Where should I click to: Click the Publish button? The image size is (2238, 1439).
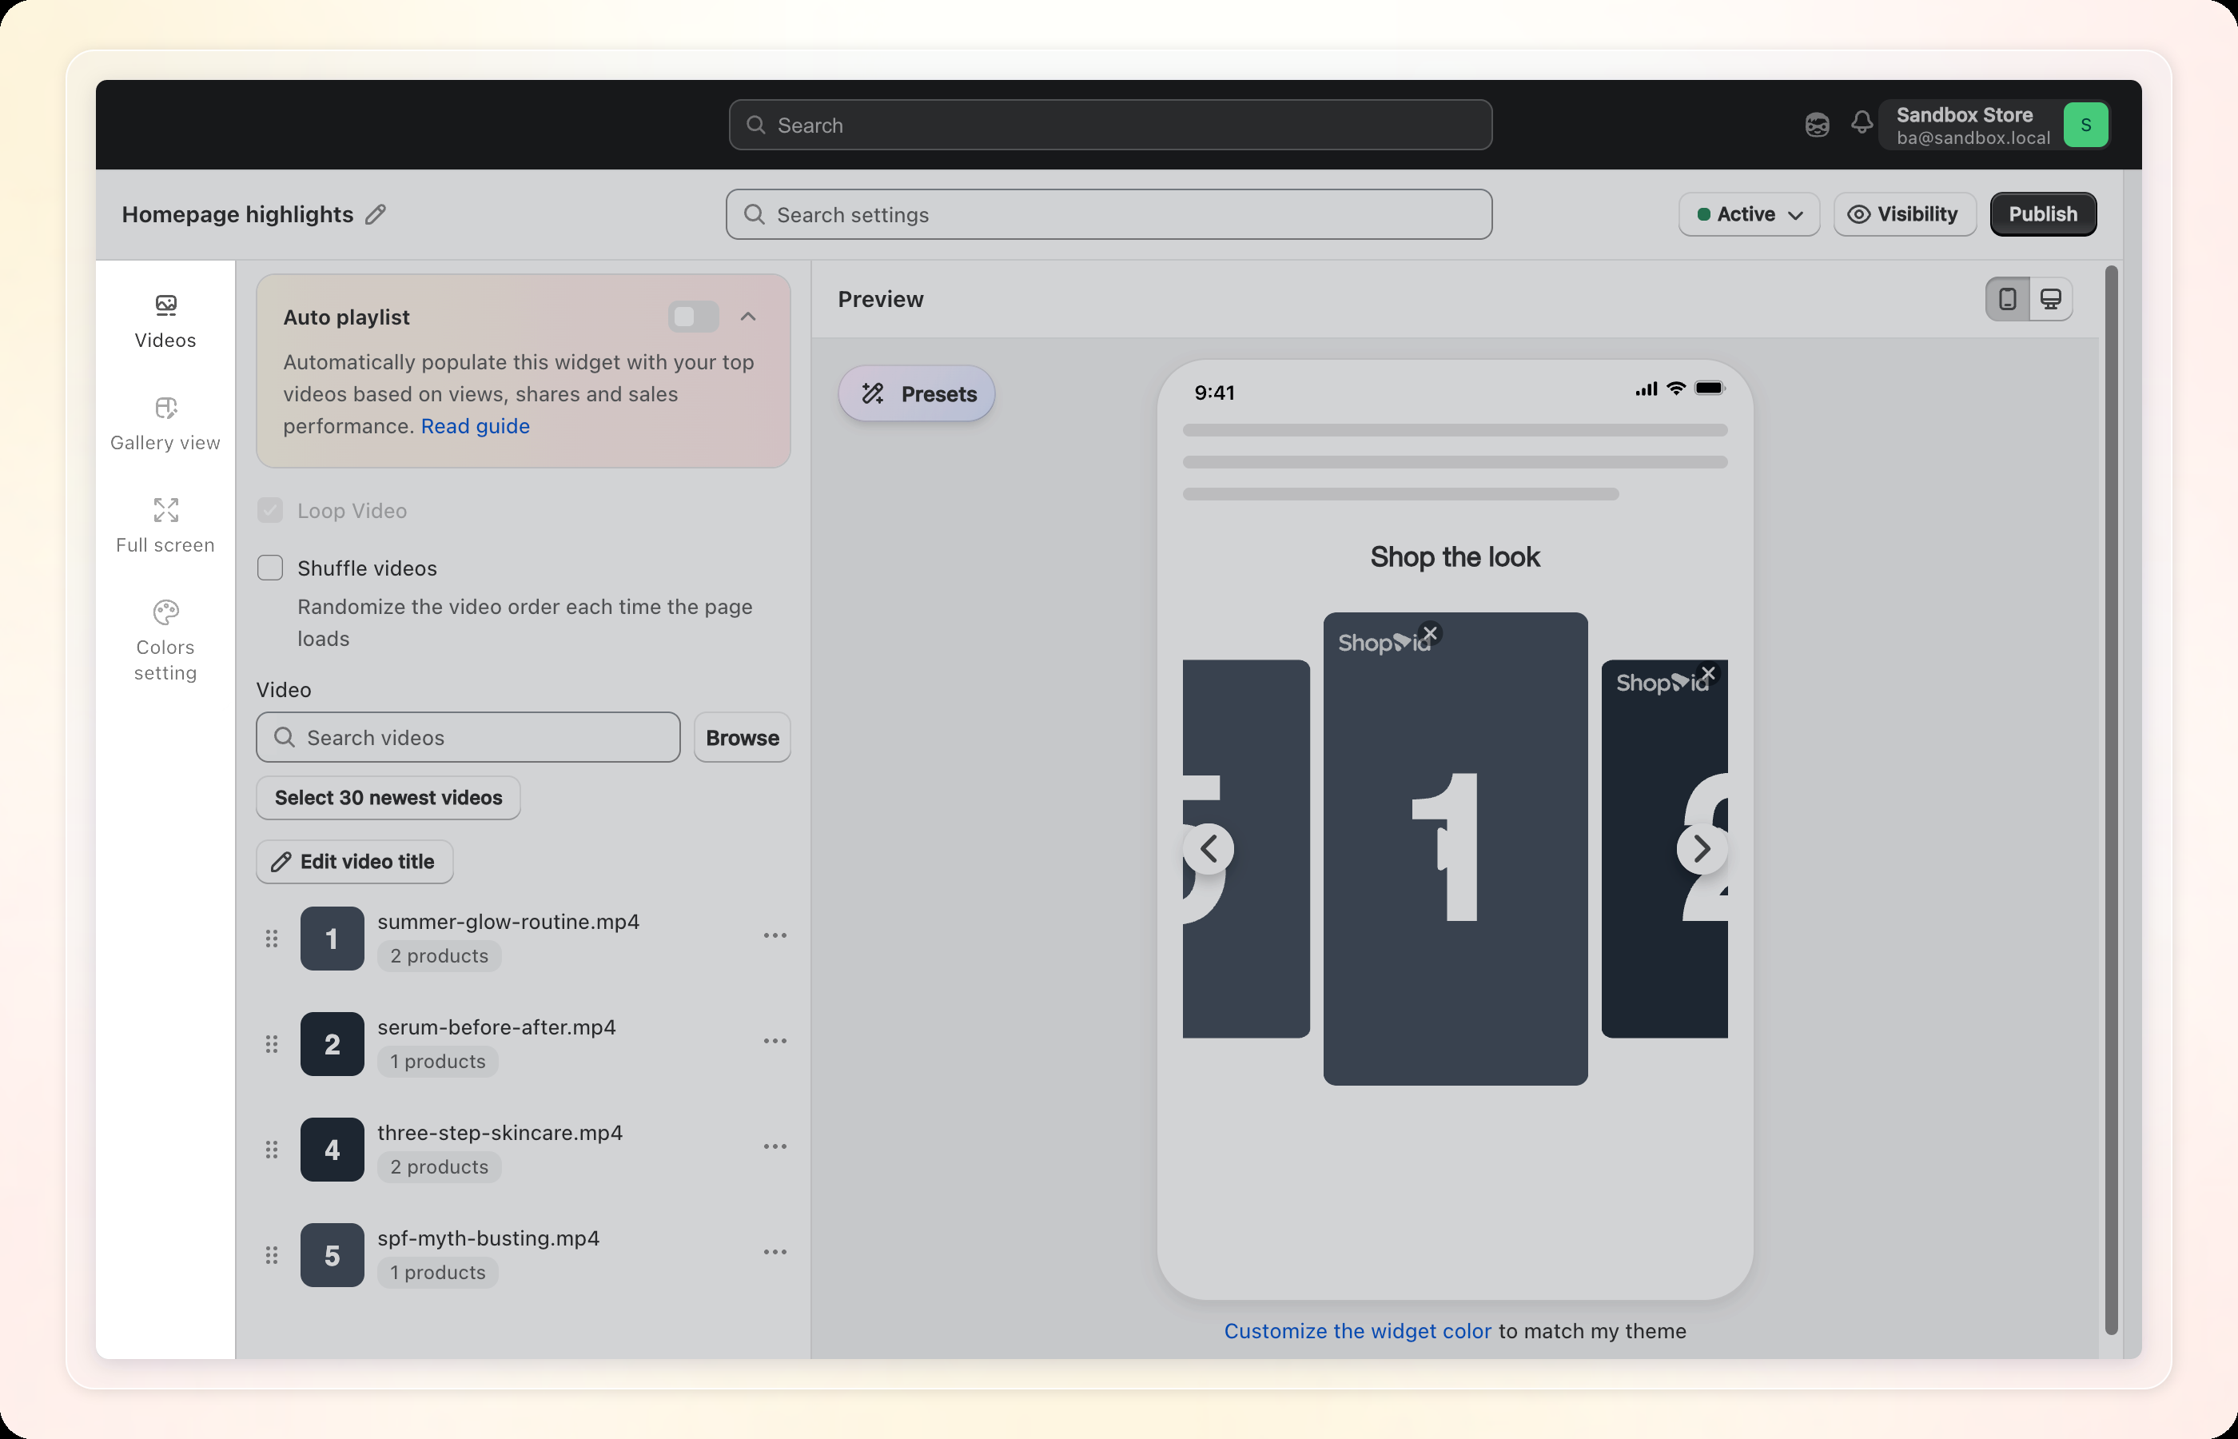tap(2043, 215)
